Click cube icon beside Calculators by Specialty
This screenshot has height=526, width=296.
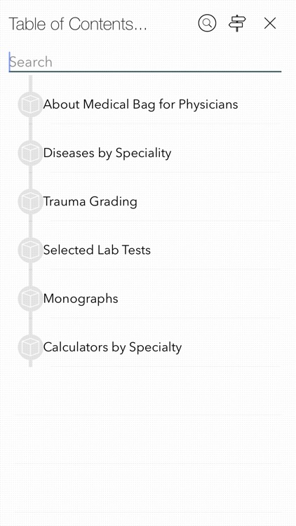pyautogui.click(x=31, y=347)
